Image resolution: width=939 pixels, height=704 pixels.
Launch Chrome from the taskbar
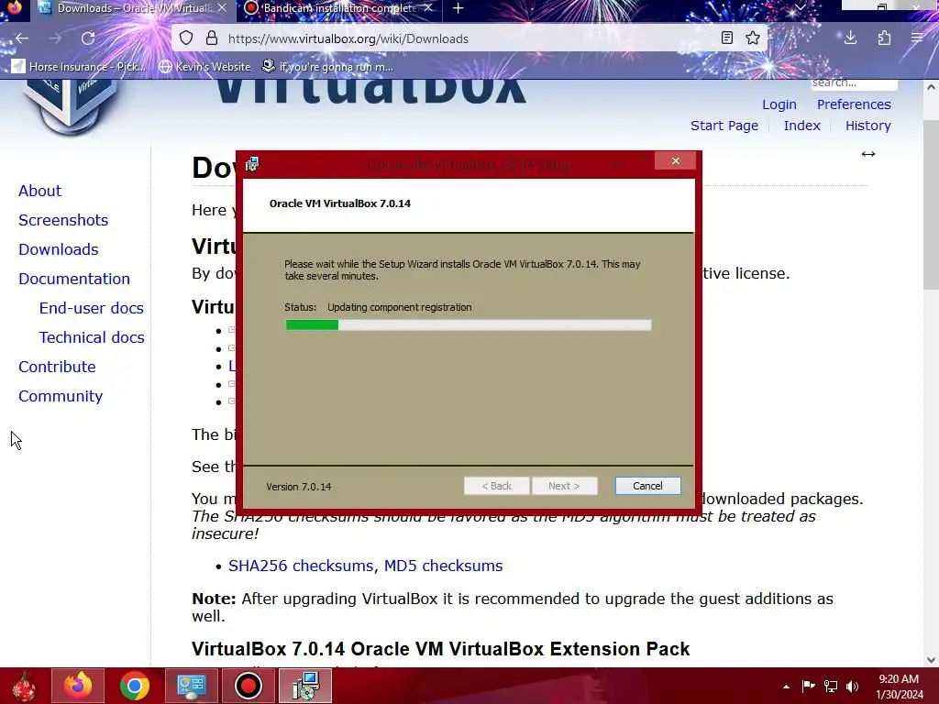135,686
